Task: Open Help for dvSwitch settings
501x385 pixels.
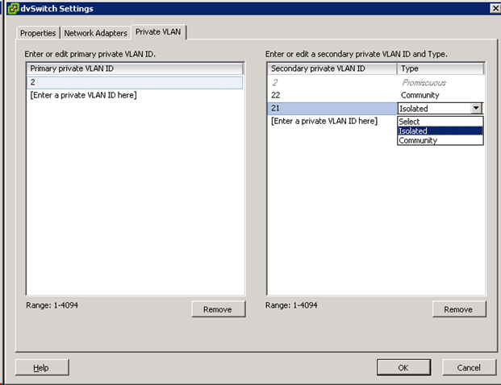Action: point(41,367)
